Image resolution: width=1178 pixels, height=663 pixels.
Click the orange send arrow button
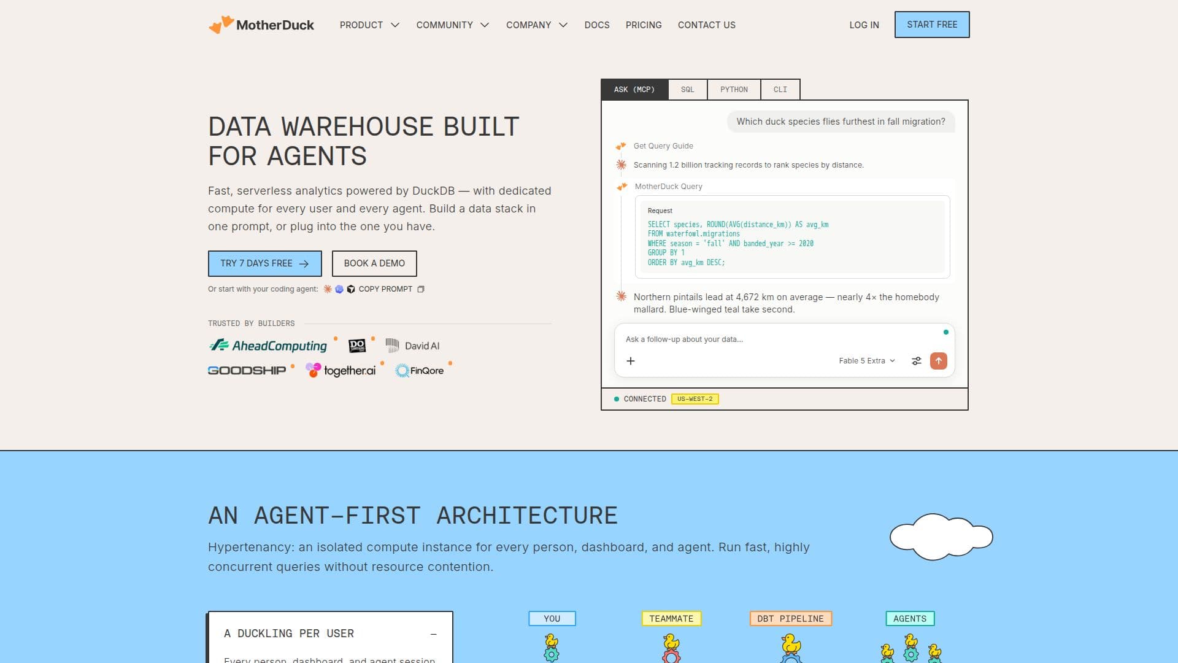pyautogui.click(x=939, y=361)
